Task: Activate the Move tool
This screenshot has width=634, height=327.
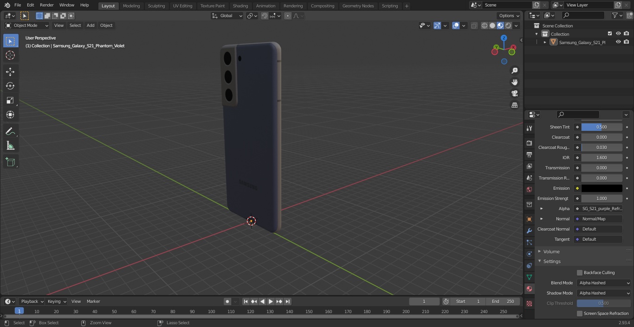Action: [x=10, y=71]
